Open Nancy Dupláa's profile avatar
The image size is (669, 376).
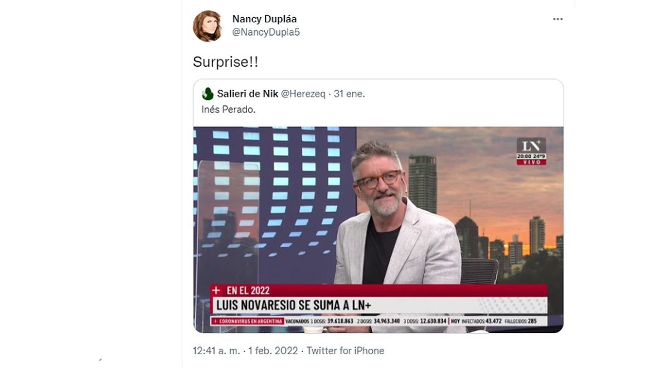(207, 26)
